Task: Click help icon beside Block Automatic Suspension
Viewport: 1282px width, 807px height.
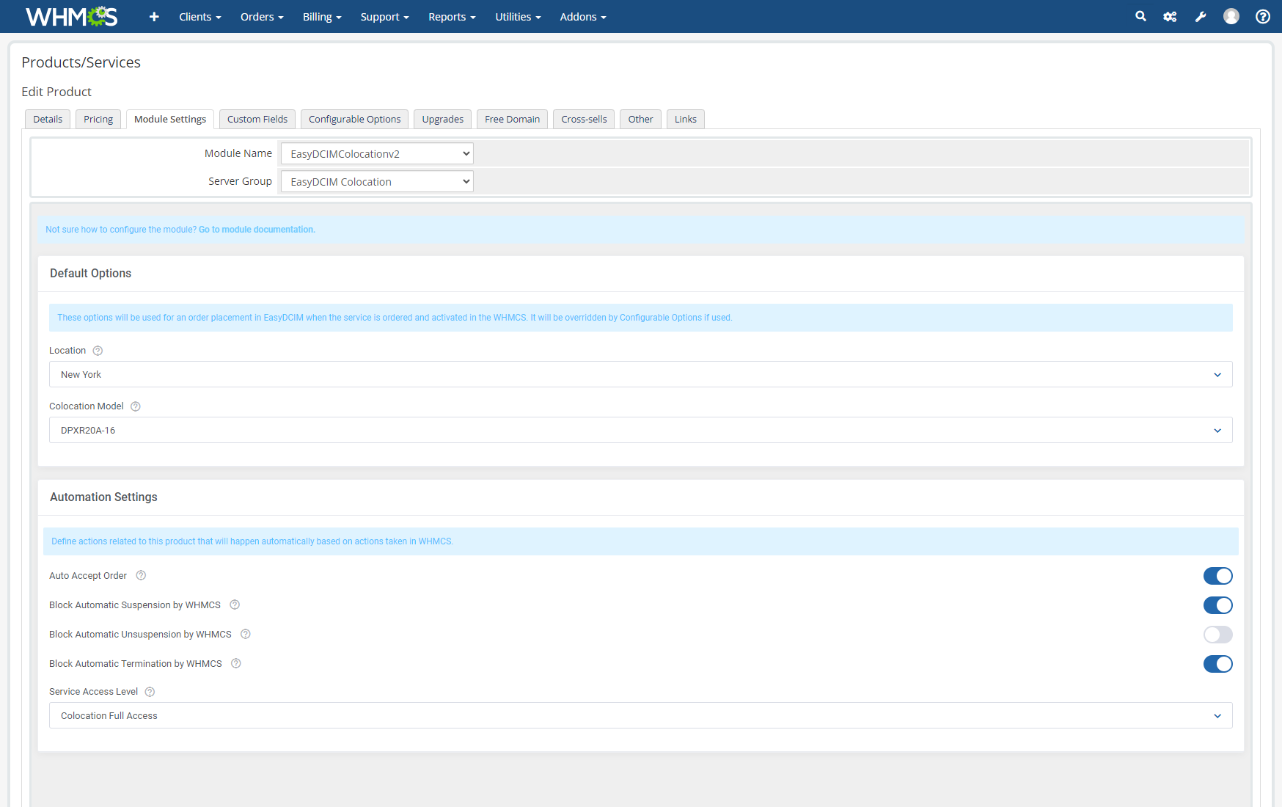Action: pyautogui.click(x=235, y=605)
